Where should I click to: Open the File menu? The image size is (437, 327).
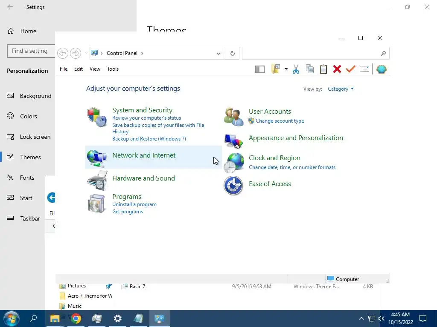(x=64, y=69)
